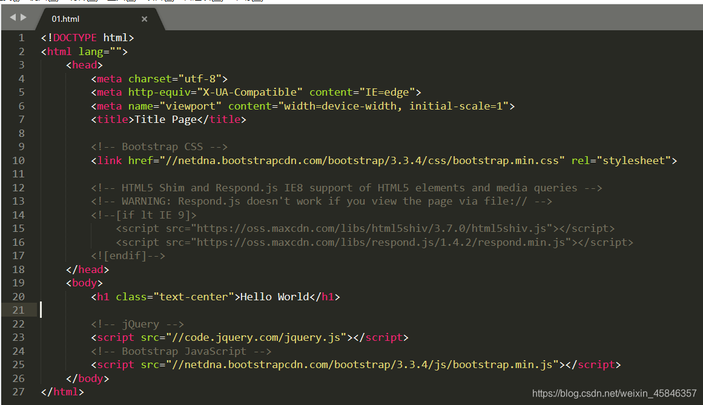
Task: Click the 'Hello World' heading text
Action: coord(275,297)
